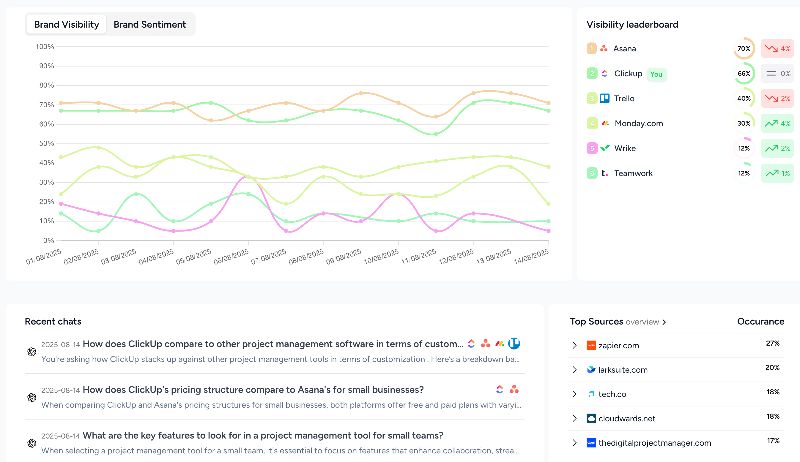Click the Teamwork logo icon
The width and height of the screenshot is (800, 462).
click(604, 173)
